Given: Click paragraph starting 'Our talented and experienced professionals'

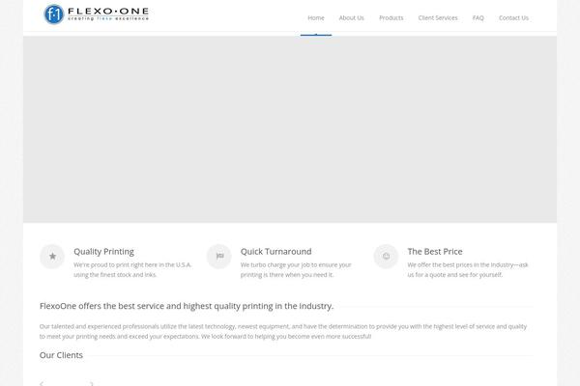Looking at the screenshot, I should 283,331.
